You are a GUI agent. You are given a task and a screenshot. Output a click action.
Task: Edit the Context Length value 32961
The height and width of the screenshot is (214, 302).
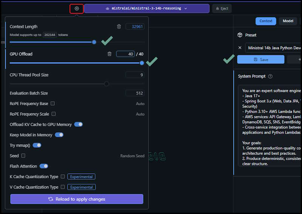[x=135, y=26]
